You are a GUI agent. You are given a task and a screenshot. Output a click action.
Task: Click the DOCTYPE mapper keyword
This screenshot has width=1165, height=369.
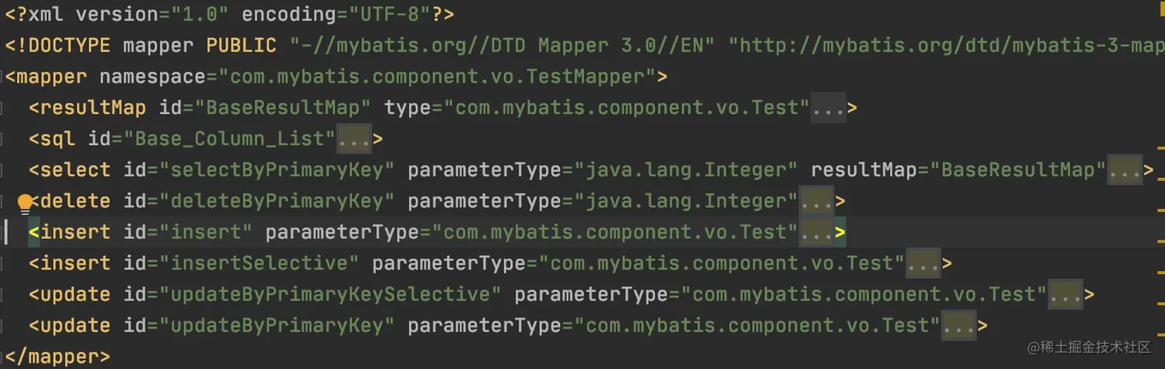[x=58, y=45]
